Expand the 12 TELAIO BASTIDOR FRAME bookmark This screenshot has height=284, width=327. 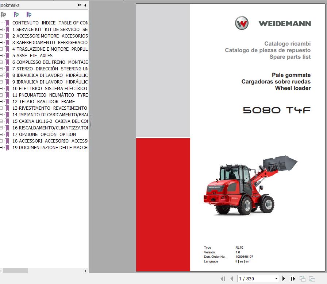tap(1, 101)
